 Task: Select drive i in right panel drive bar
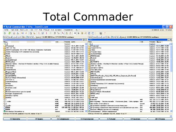tap(109, 37)
